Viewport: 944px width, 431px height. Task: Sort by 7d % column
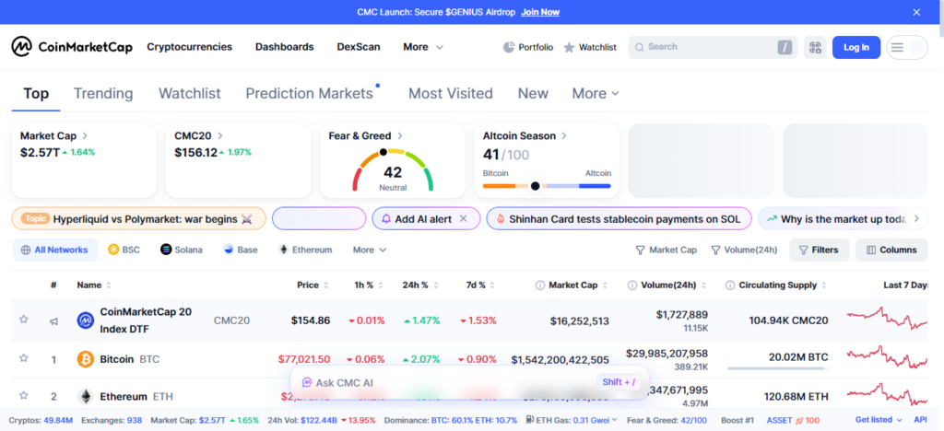click(x=480, y=285)
